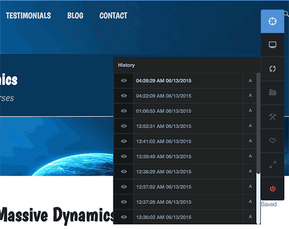Click the blue crosshair target icon
The height and width of the screenshot is (229, 289).
[x=272, y=21]
